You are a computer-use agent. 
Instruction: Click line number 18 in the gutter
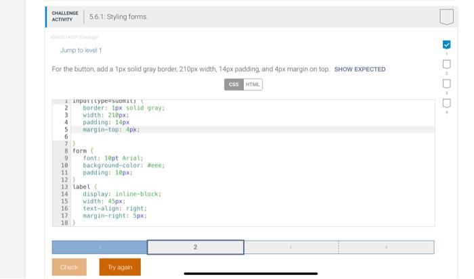click(64, 223)
